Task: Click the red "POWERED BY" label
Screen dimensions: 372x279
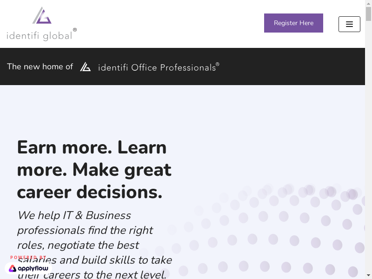Action: 28,257
